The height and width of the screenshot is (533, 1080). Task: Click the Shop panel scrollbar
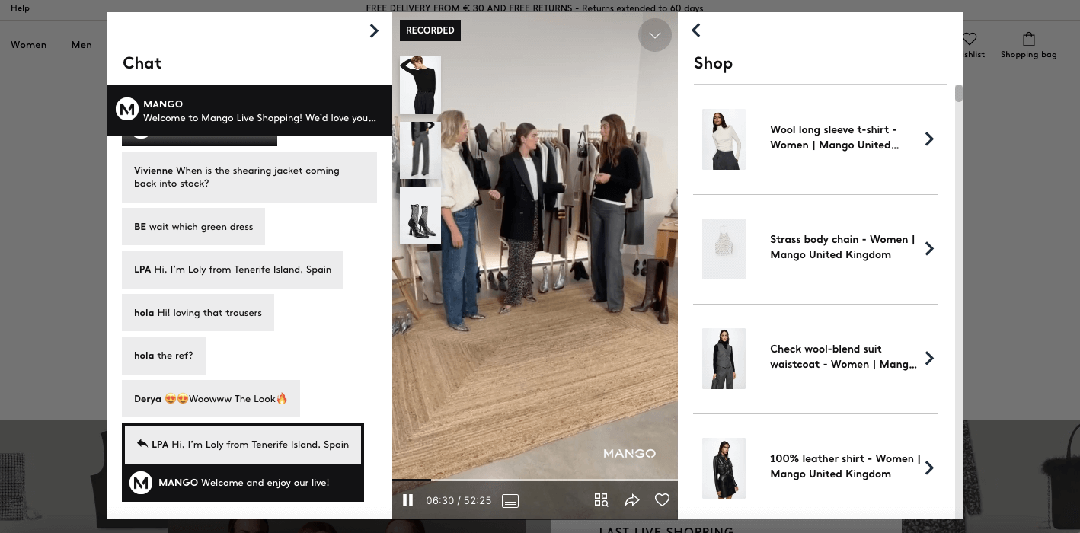click(x=959, y=93)
